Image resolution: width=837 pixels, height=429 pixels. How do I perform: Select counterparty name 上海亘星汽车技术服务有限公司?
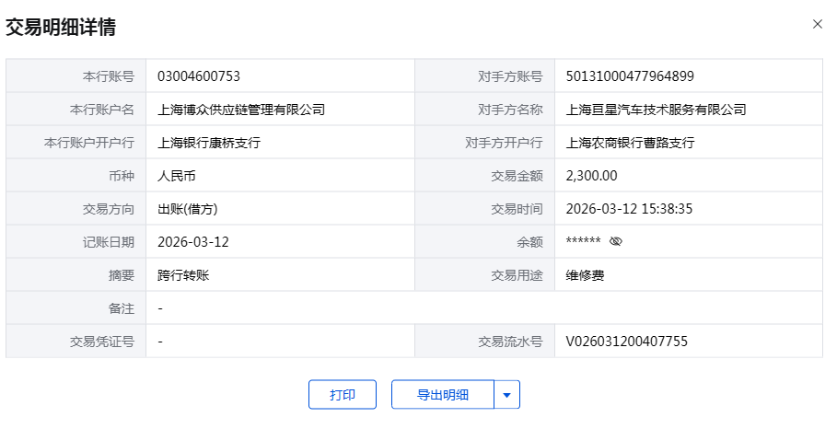656,110
